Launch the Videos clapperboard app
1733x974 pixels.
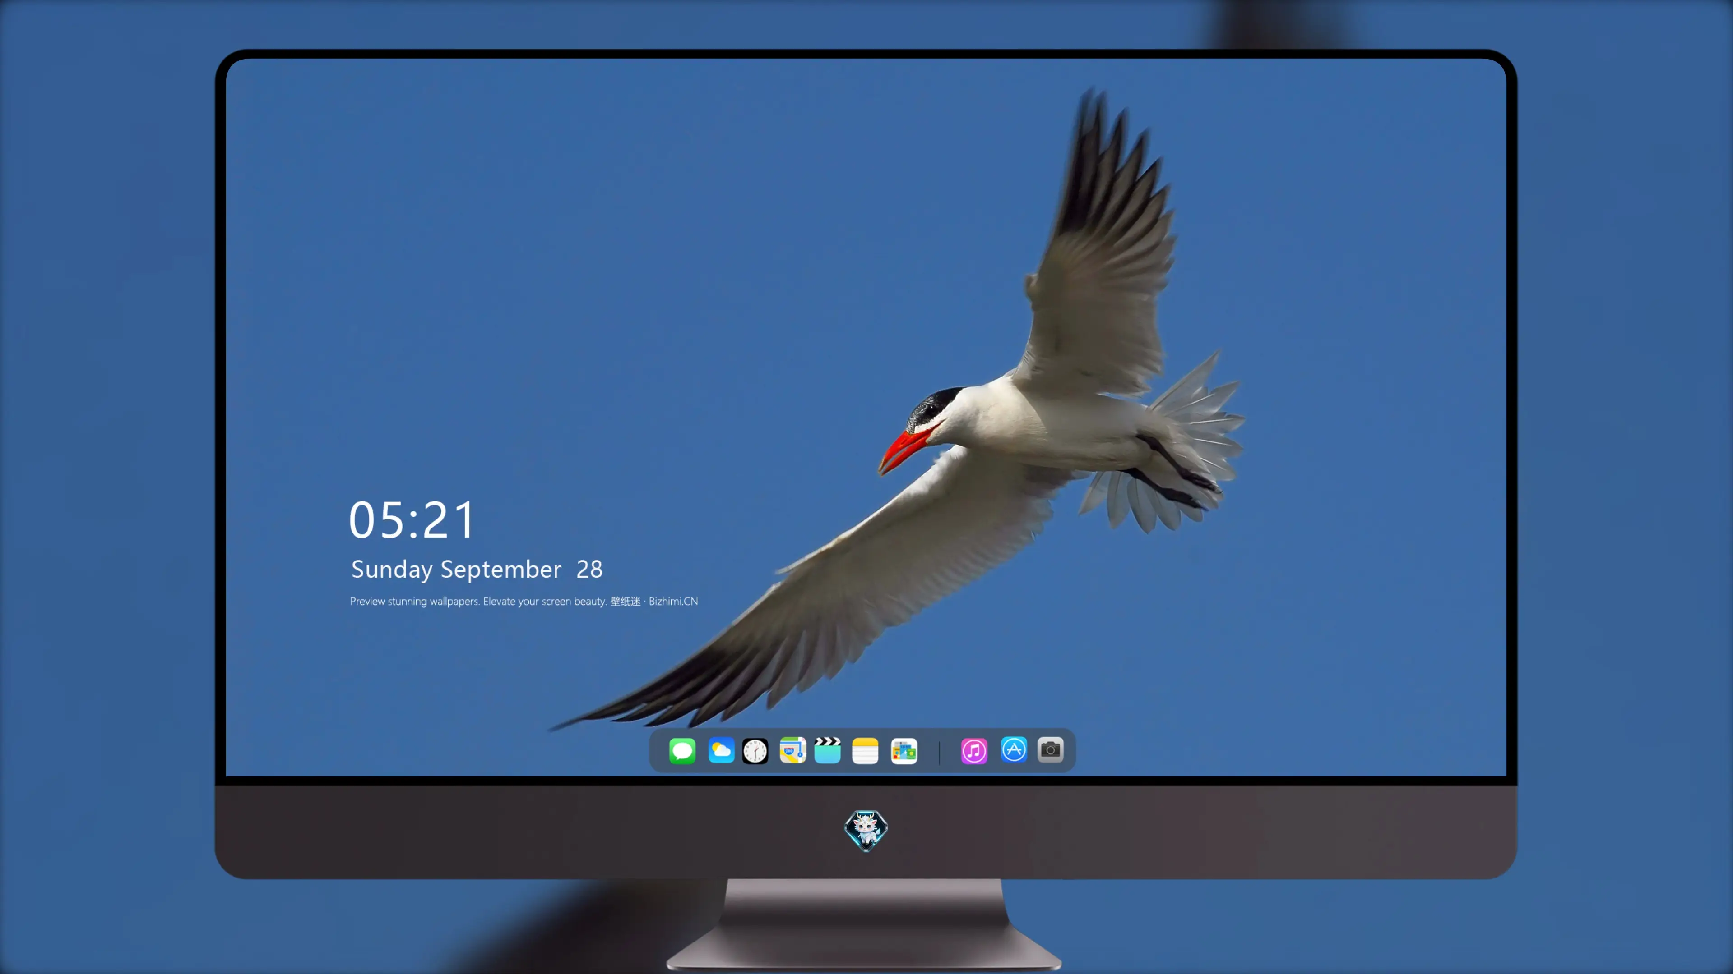pyautogui.click(x=828, y=750)
